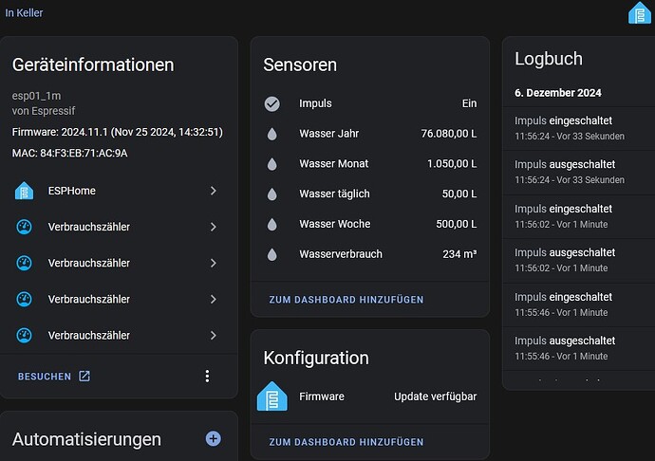
Task: Click the Update verfügbar status
Action: click(x=436, y=396)
